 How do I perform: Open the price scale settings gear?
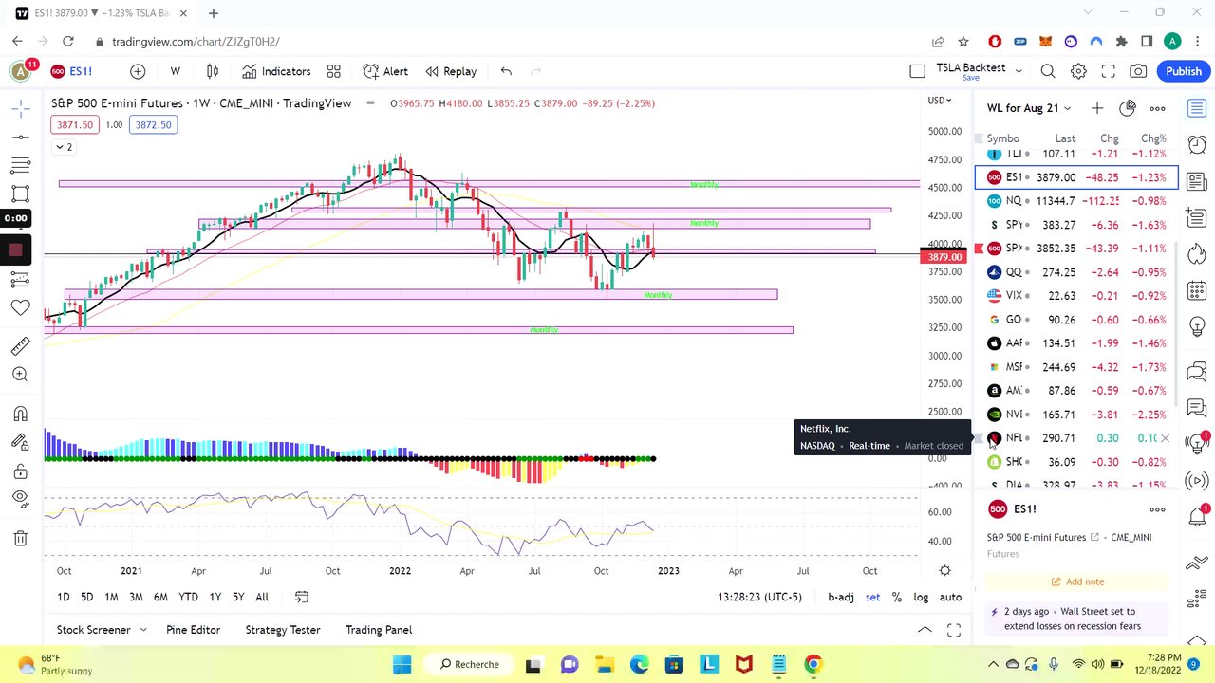pyautogui.click(x=944, y=570)
